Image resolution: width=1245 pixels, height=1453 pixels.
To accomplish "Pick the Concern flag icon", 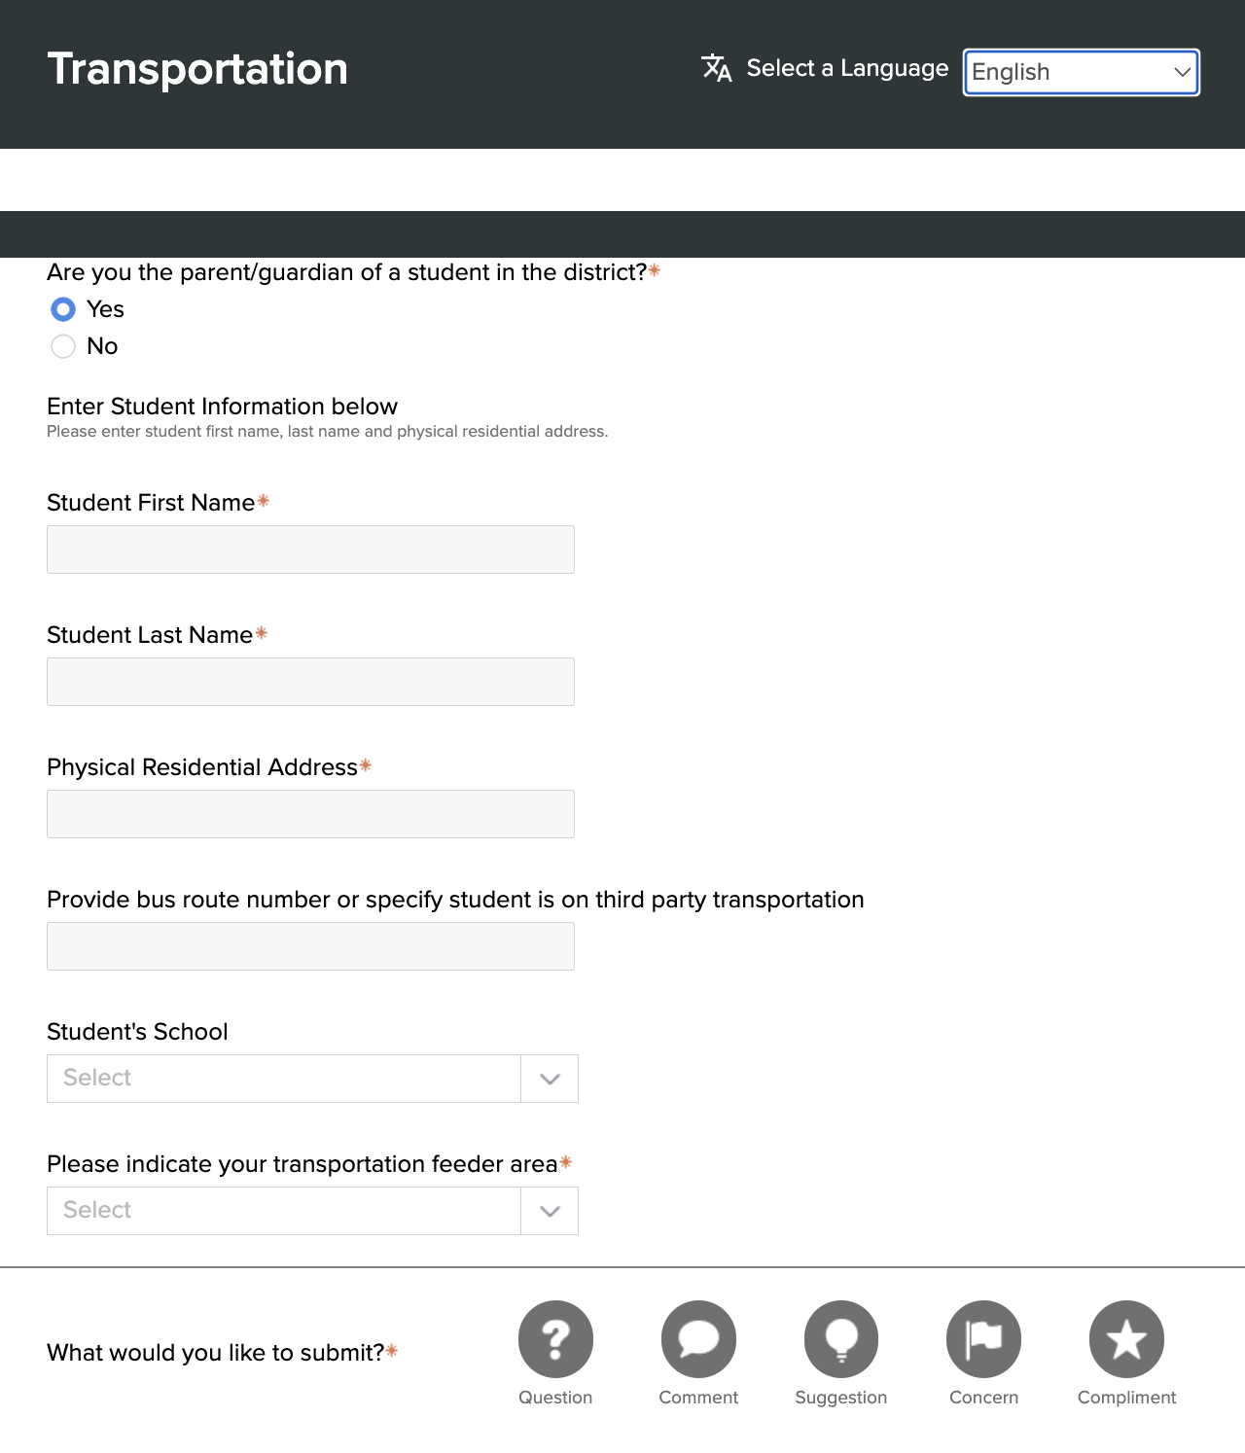I will click(983, 1339).
